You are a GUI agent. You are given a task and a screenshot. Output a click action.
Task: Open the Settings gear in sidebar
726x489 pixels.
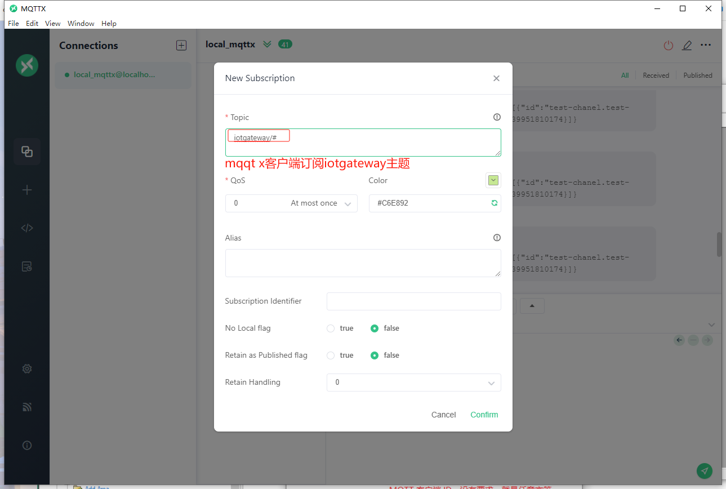point(27,368)
